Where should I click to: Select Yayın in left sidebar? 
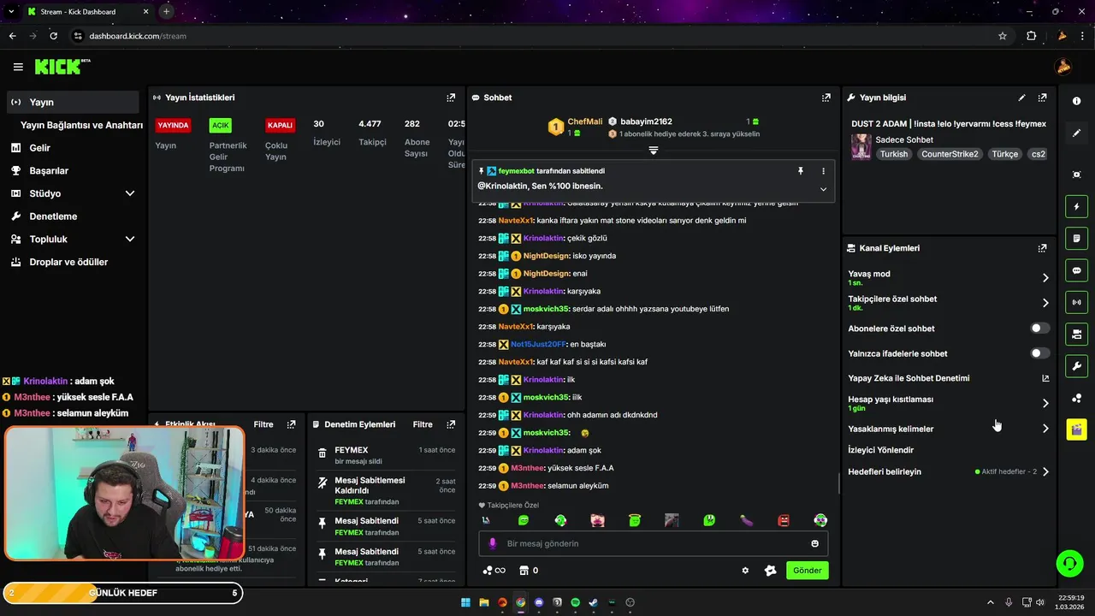click(x=73, y=102)
